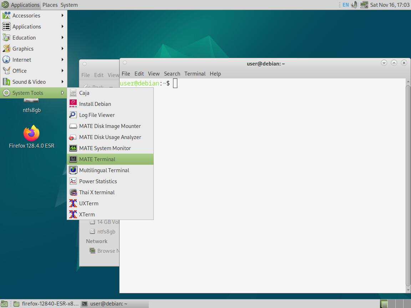Click the EN keyboard layout indicator
The width and height of the screenshot is (411, 308).
click(345, 5)
